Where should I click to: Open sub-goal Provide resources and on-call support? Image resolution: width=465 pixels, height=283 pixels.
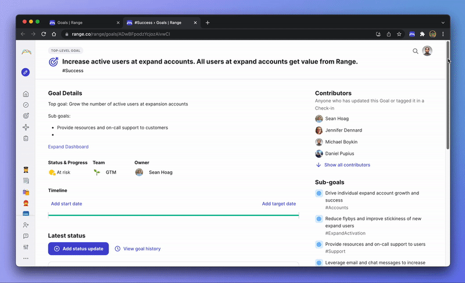[x=375, y=244]
